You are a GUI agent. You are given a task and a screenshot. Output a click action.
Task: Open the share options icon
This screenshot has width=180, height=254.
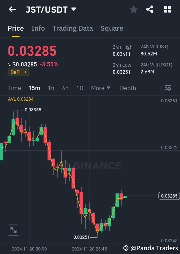(150, 9)
